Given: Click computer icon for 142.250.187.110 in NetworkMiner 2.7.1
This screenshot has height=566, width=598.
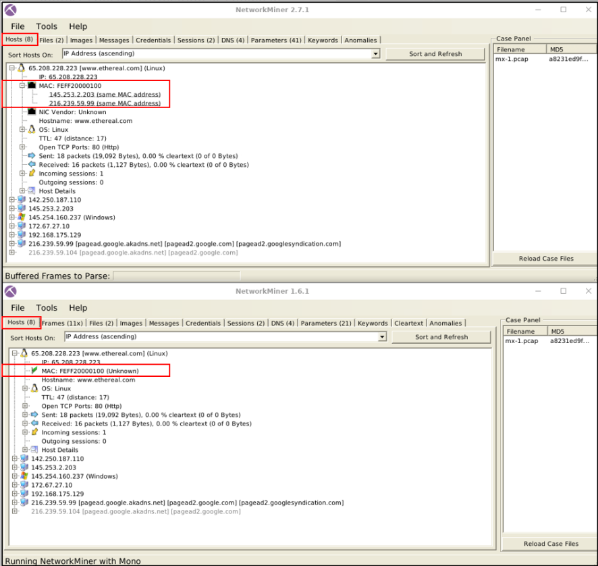Looking at the screenshot, I should (22, 200).
